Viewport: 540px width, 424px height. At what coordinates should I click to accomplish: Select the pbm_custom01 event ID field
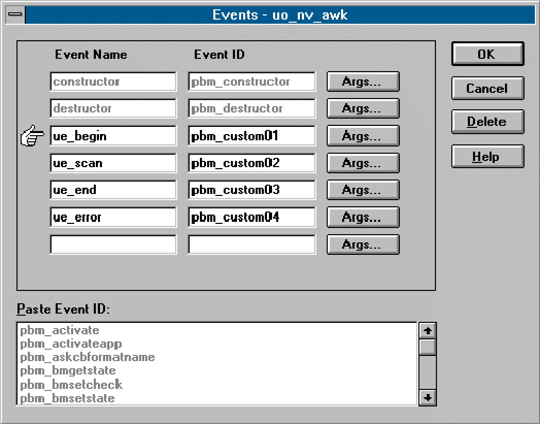coord(251,136)
